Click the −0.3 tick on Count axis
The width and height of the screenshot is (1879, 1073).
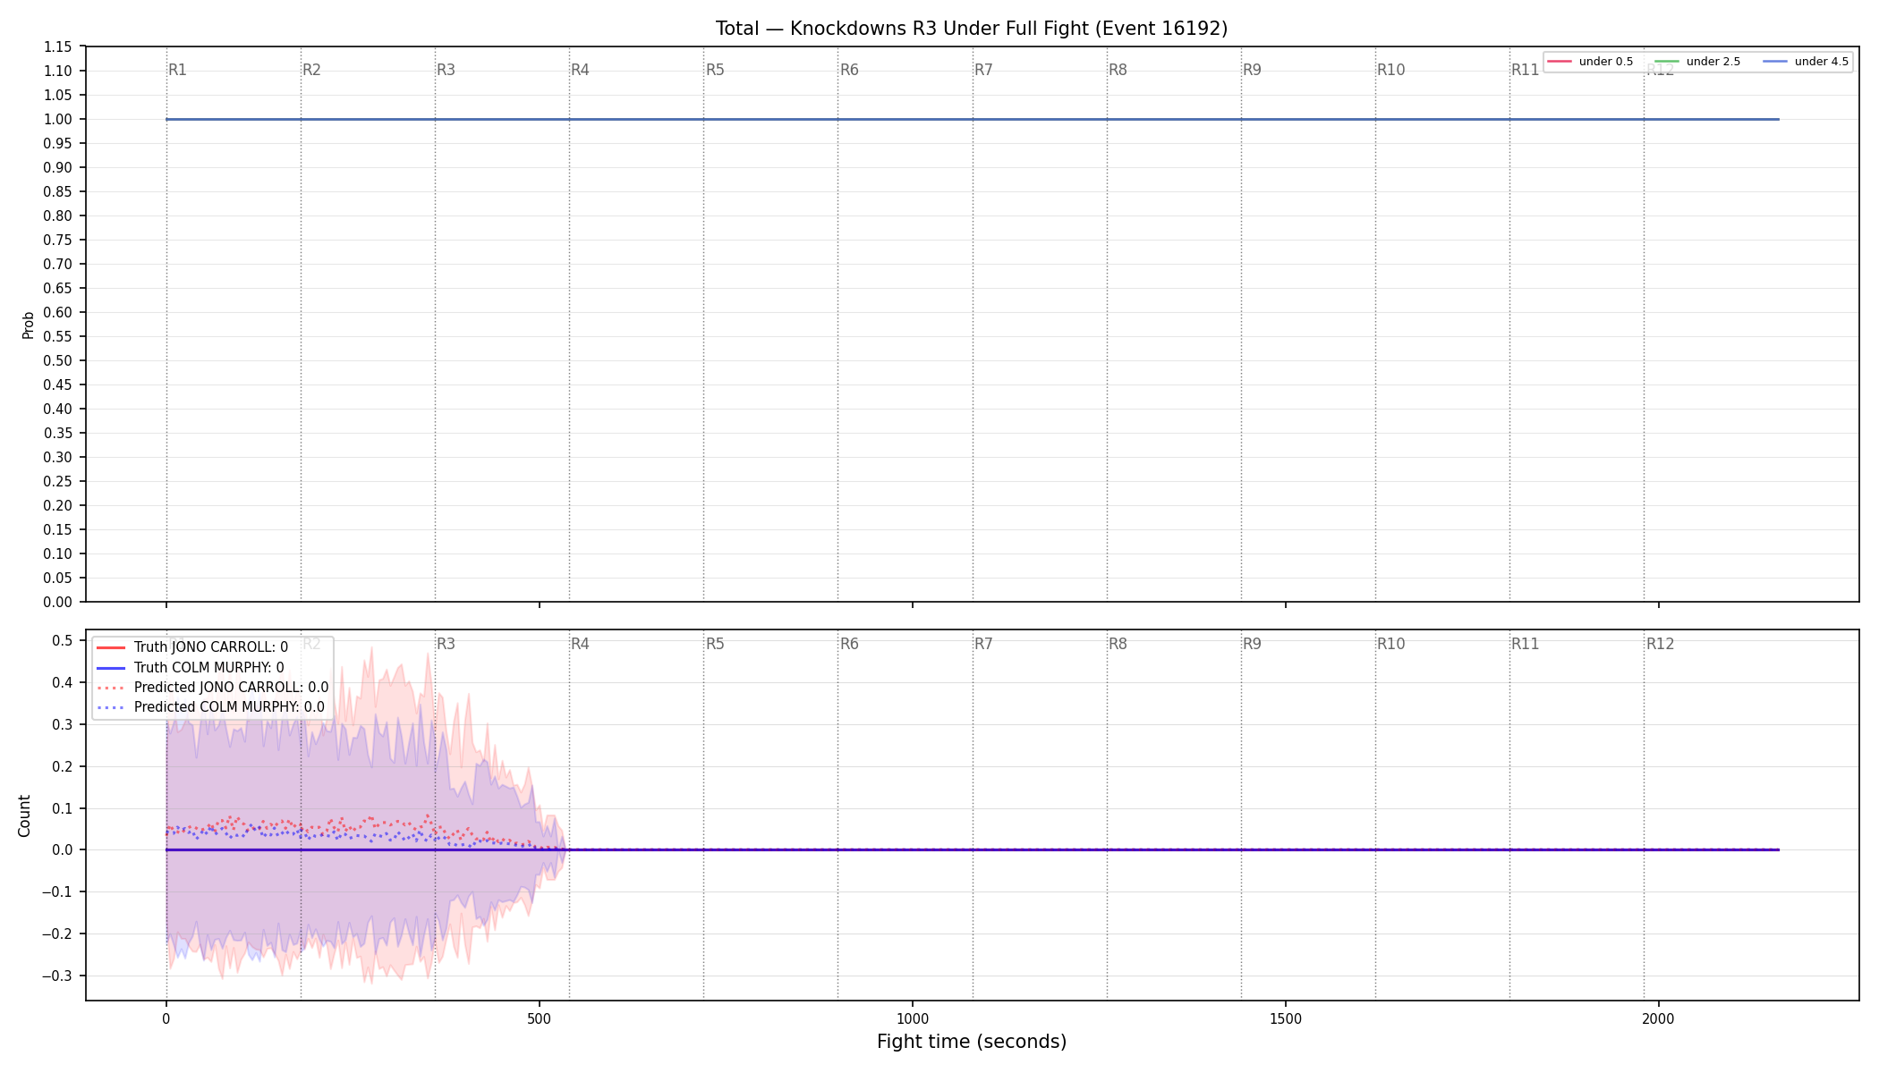click(x=57, y=976)
